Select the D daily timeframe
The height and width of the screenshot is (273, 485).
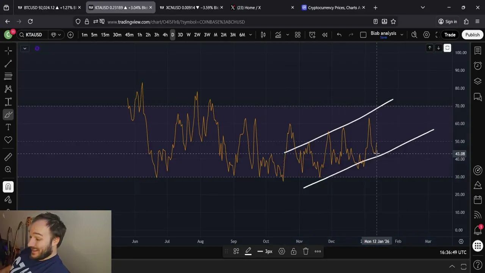[172, 35]
